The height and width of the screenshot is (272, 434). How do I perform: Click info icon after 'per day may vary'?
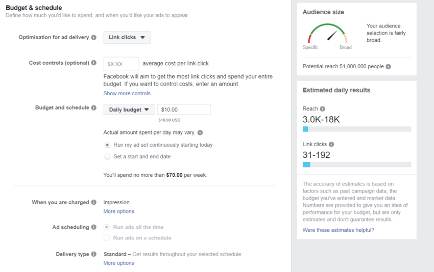click(x=200, y=132)
